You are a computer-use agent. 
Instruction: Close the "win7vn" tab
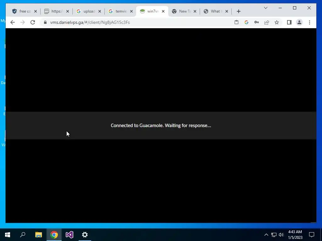163,11
